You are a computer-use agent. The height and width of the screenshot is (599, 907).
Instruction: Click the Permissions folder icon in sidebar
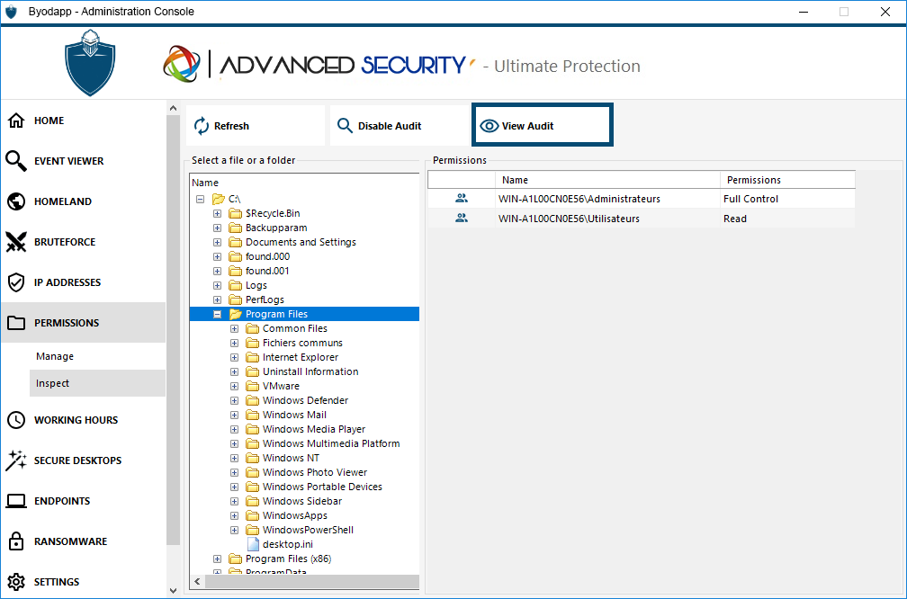(16, 323)
